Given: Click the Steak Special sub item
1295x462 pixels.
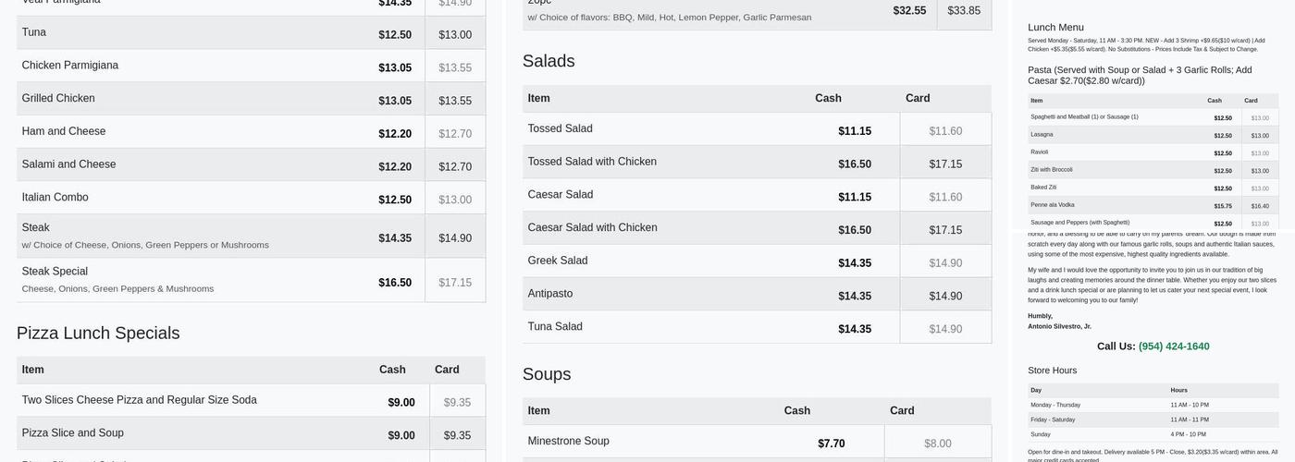Looking at the screenshot, I should (55, 272).
